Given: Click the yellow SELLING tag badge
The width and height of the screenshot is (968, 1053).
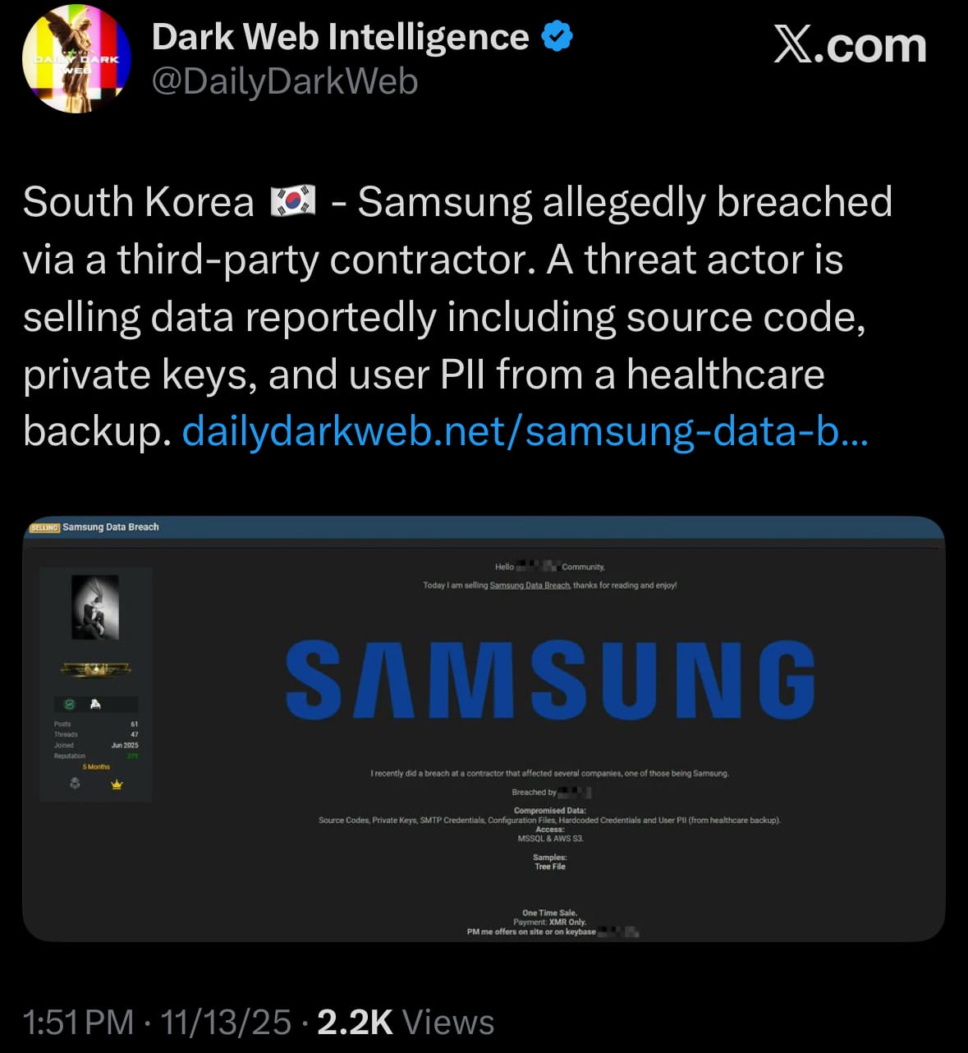Looking at the screenshot, I should click(44, 527).
